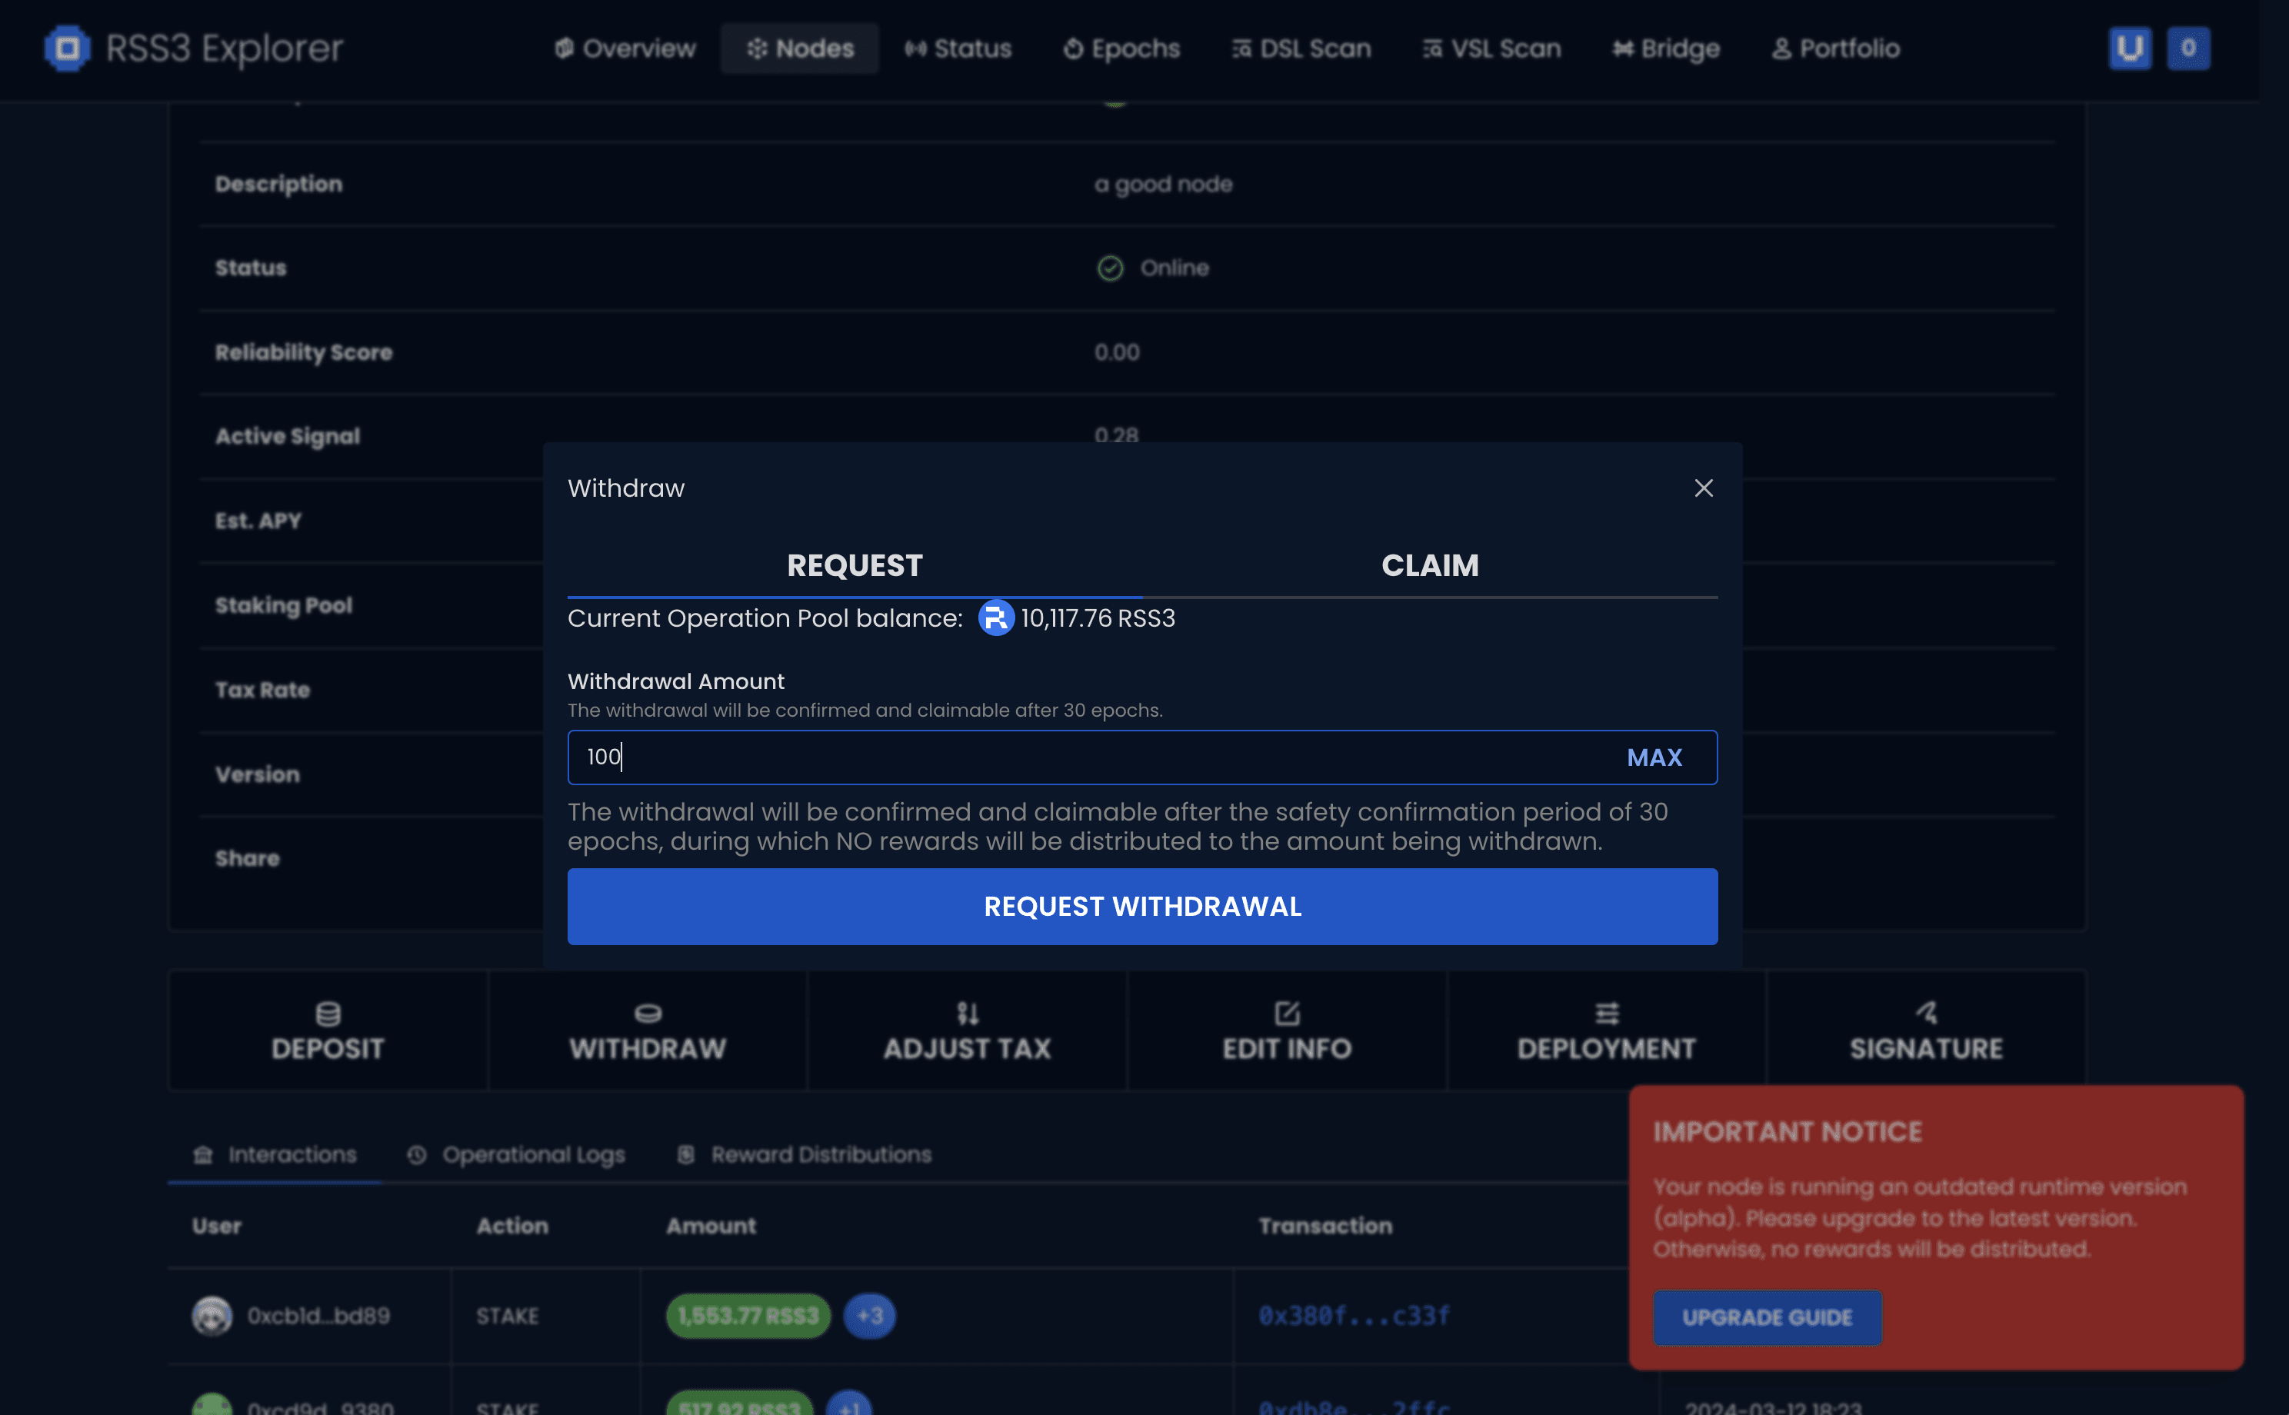
Task: Open the Nodes nav item
Action: pyautogui.click(x=800, y=48)
